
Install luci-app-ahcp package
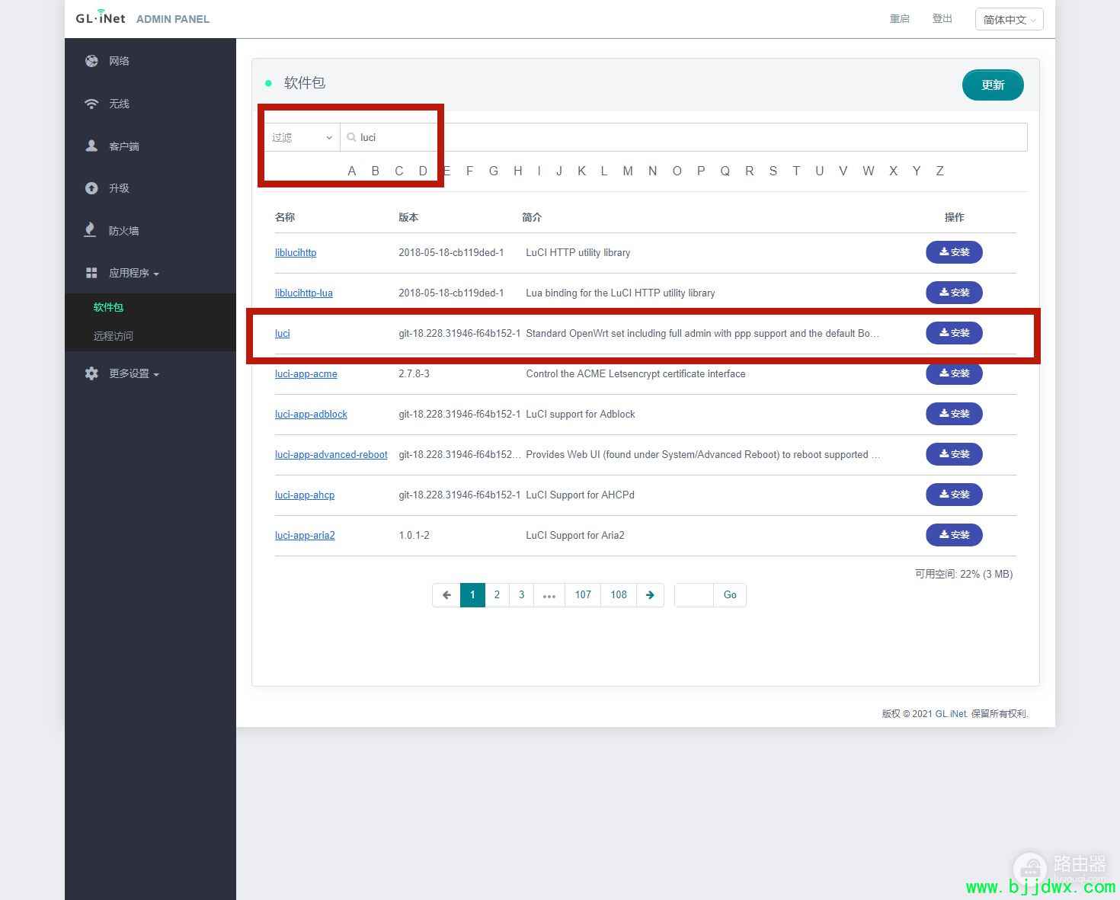[954, 495]
